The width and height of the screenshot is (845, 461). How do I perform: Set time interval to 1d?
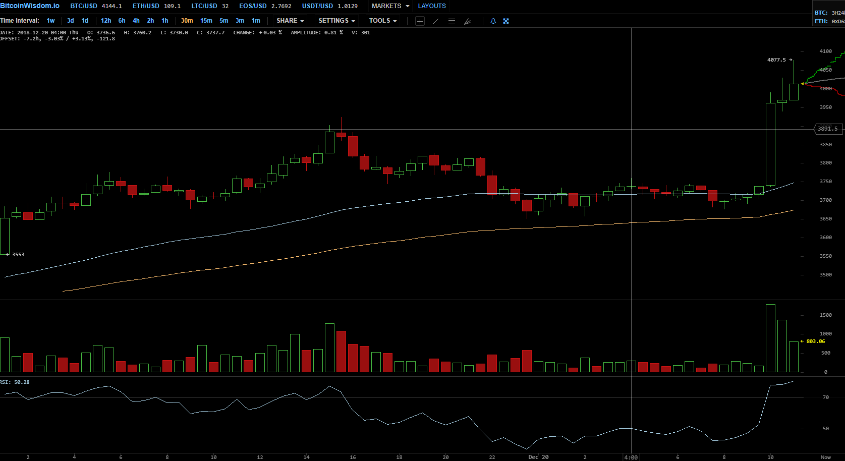tap(85, 21)
